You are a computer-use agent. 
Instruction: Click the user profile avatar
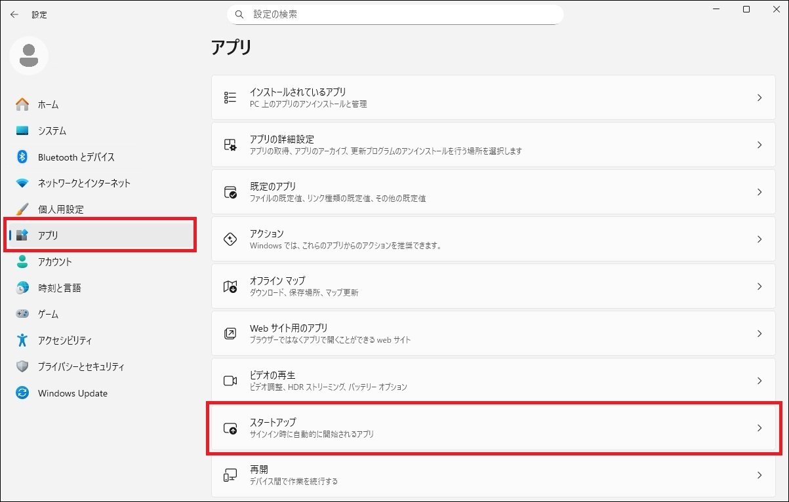click(29, 56)
